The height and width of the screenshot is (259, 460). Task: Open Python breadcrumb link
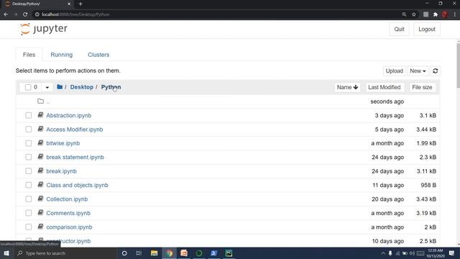(x=111, y=87)
